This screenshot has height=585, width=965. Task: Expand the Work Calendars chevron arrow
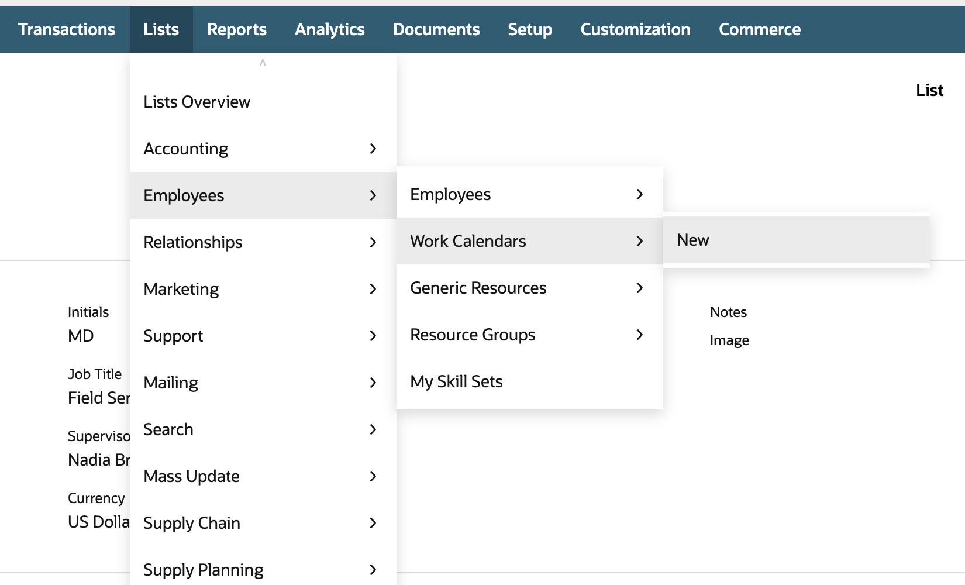(x=640, y=241)
